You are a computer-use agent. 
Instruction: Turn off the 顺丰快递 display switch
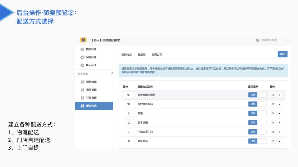coord(257,122)
